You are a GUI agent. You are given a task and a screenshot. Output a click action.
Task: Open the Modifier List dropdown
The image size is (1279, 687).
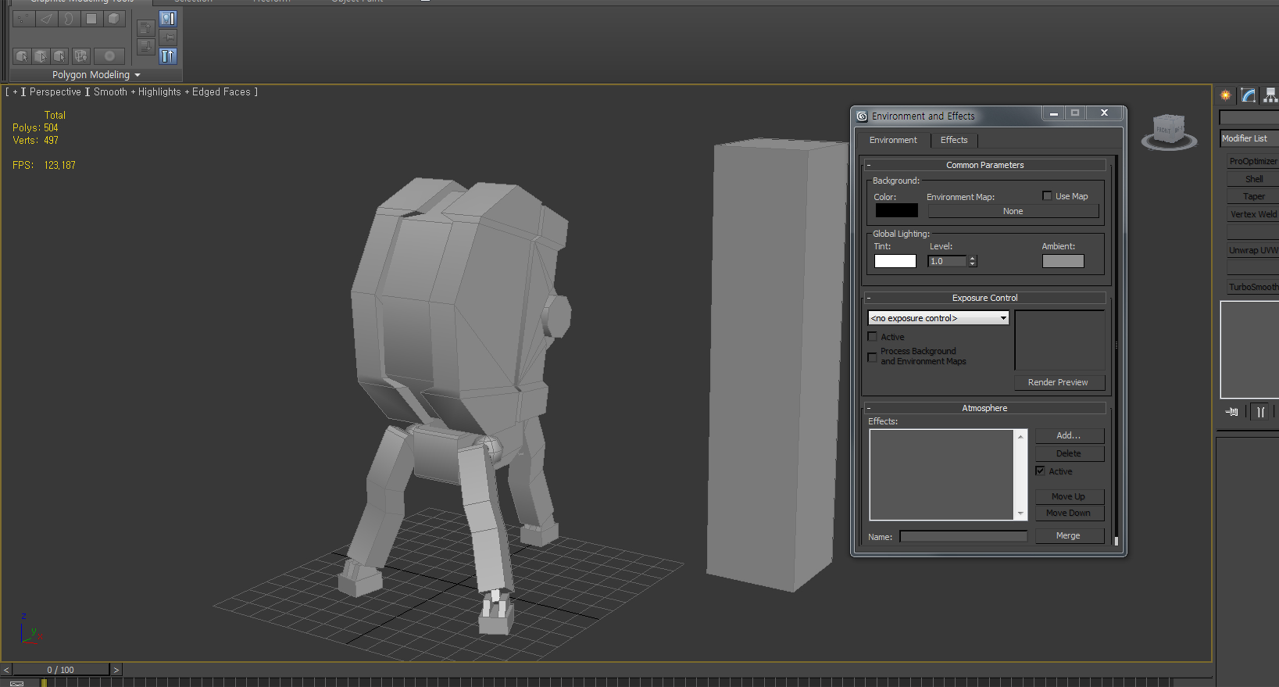pos(1249,139)
